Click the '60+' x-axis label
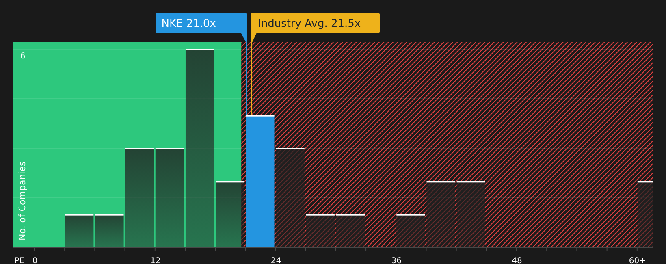Screen dimensions: 666x264 click(x=637, y=260)
